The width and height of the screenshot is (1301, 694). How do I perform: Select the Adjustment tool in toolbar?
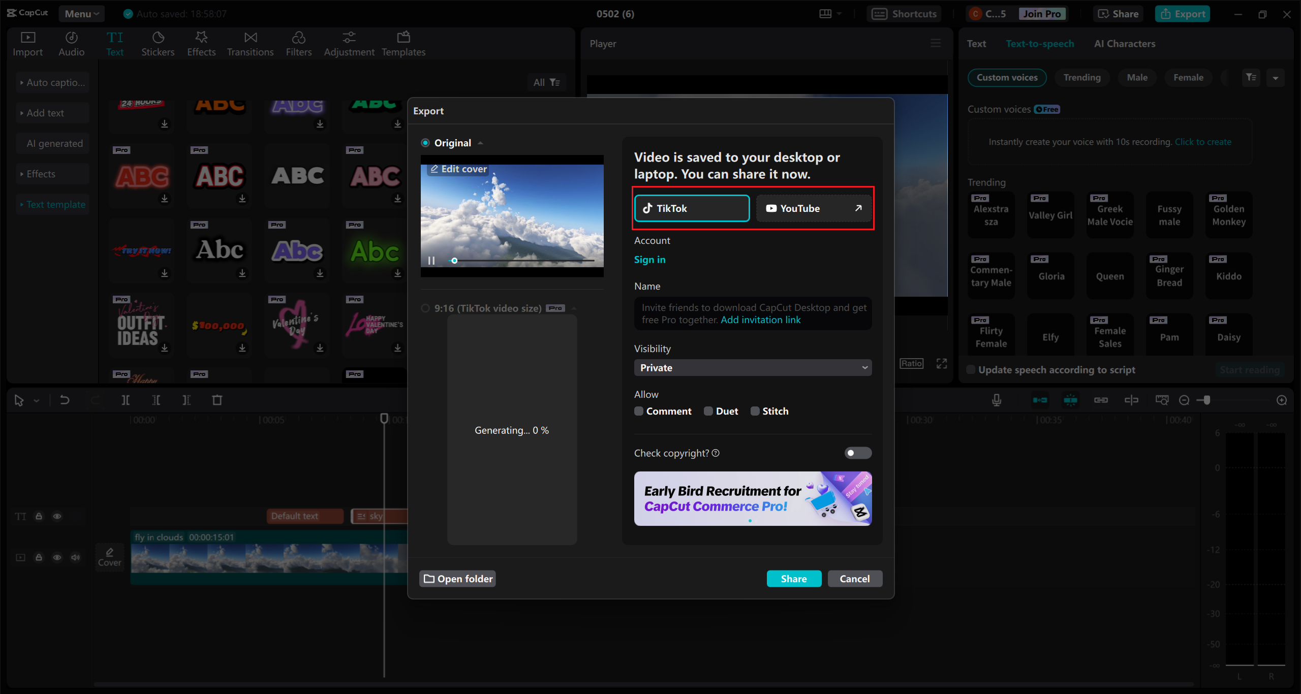[x=348, y=44]
